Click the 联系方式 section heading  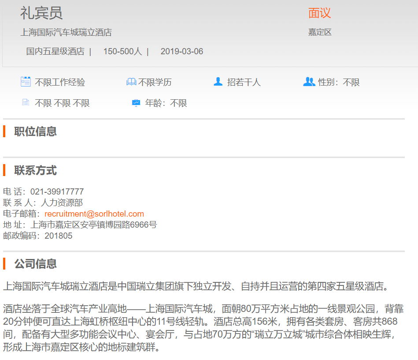point(35,170)
